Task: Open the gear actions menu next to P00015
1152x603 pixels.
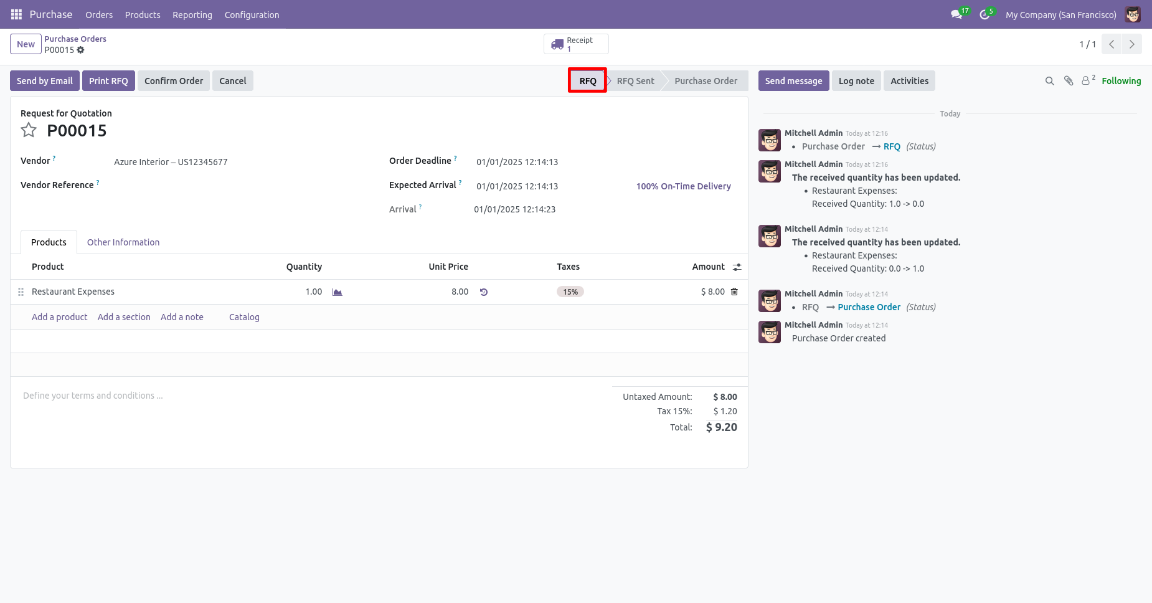Action: pos(80,50)
